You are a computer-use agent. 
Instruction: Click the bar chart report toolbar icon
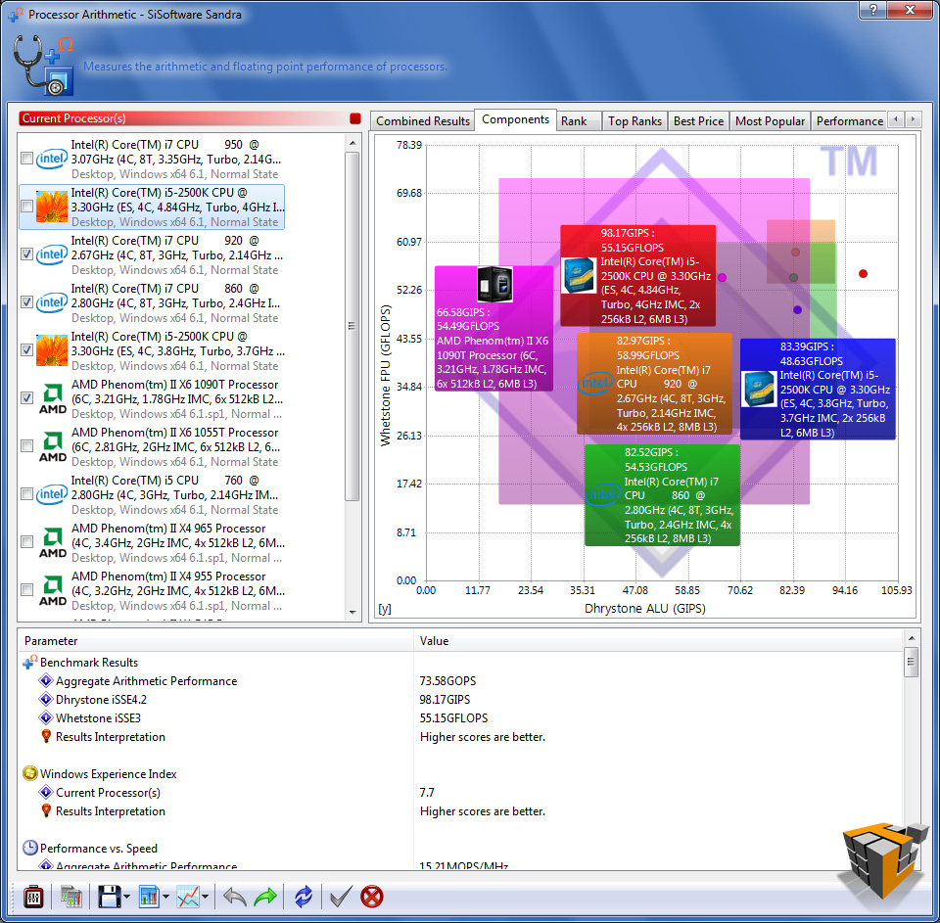point(148,897)
